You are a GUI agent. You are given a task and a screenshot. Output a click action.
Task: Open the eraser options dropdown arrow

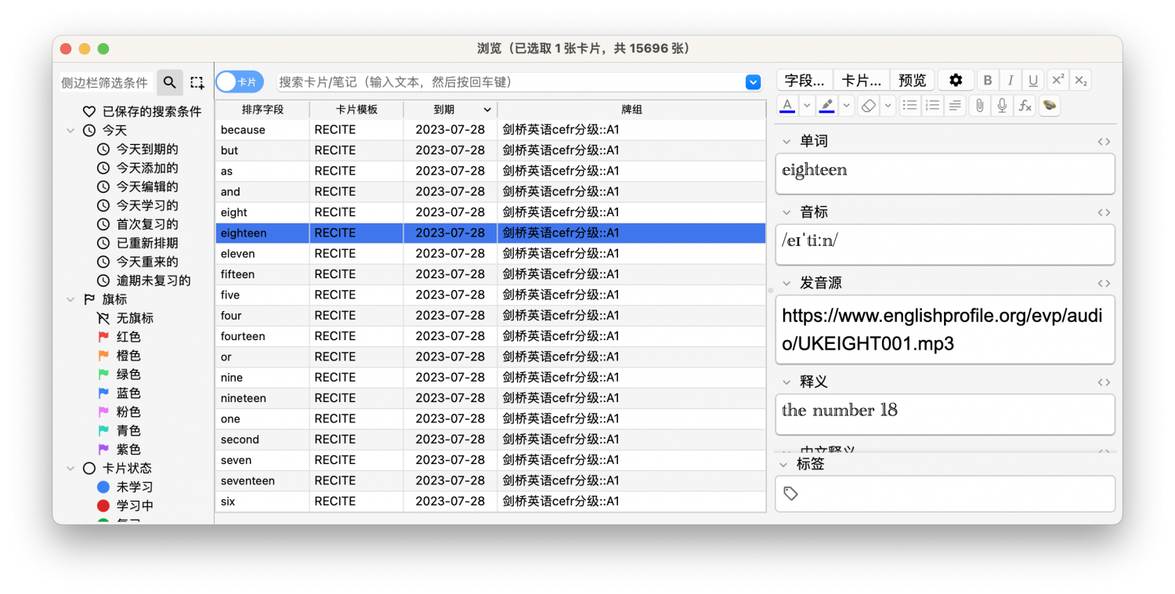pyautogui.click(x=888, y=105)
